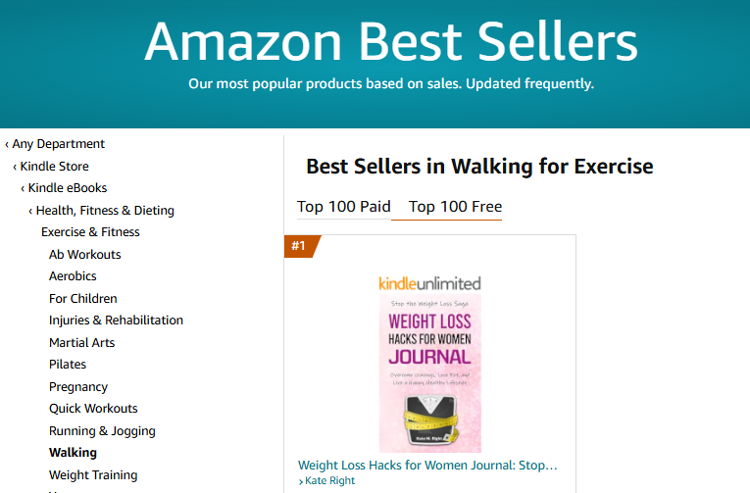Screen dimensions: 750x493
Task: Browse the Pregnancy category
Action: click(78, 387)
